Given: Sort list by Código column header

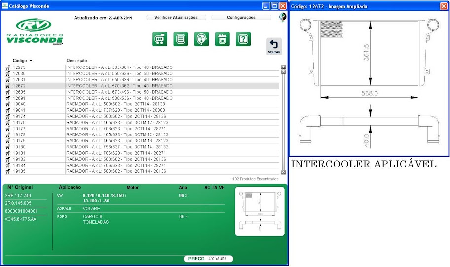Looking at the screenshot, I should (x=22, y=61).
